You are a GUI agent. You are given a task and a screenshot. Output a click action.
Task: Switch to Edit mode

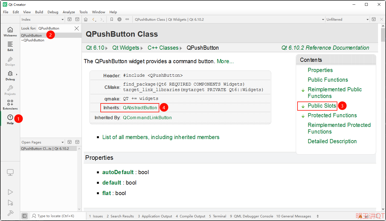(x=10, y=46)
